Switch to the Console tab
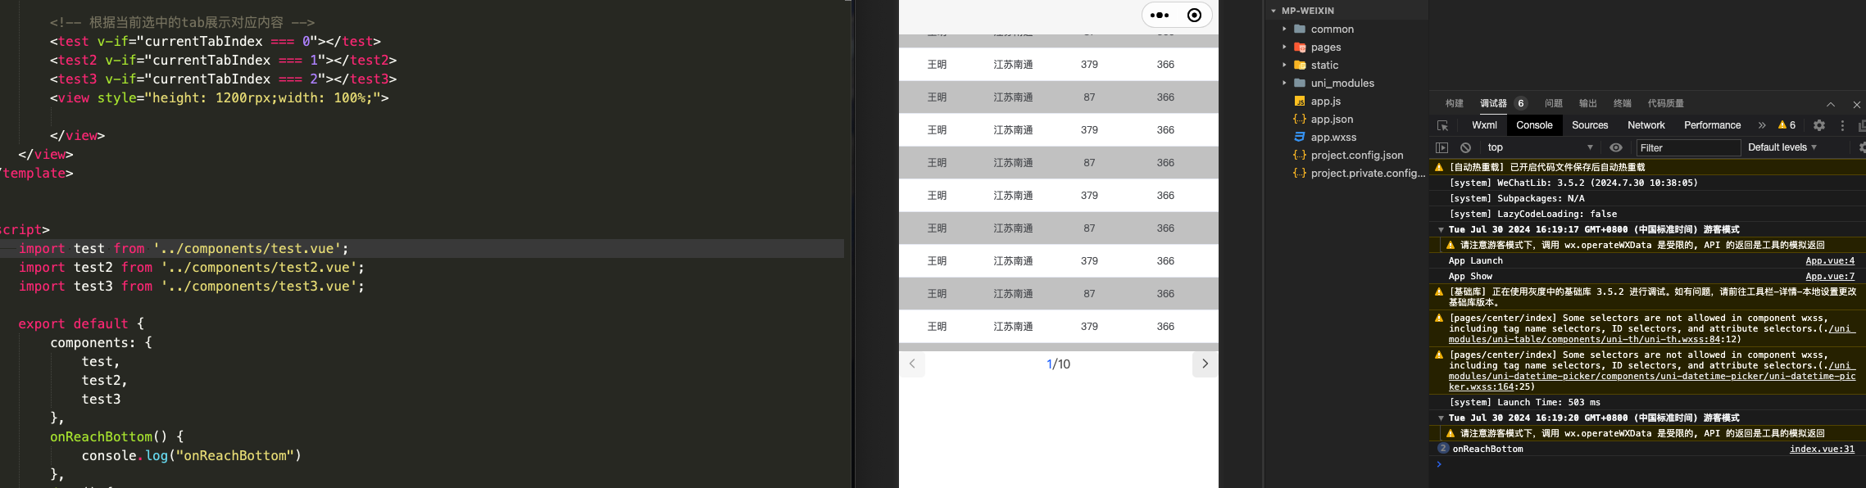 point(1534,125)
